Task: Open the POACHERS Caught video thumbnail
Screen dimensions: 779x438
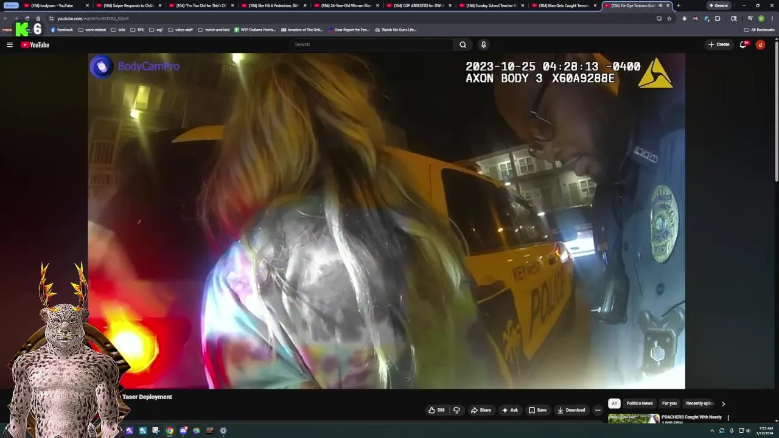Action: coord(634,419)
